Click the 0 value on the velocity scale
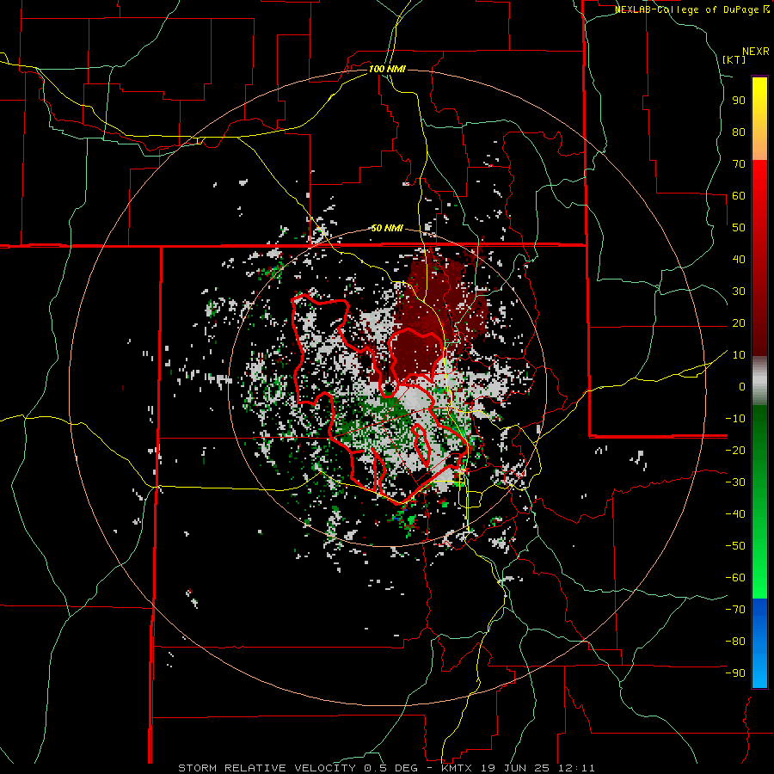The width and height of the screenshot is (774, 774). tap(742, 386)
